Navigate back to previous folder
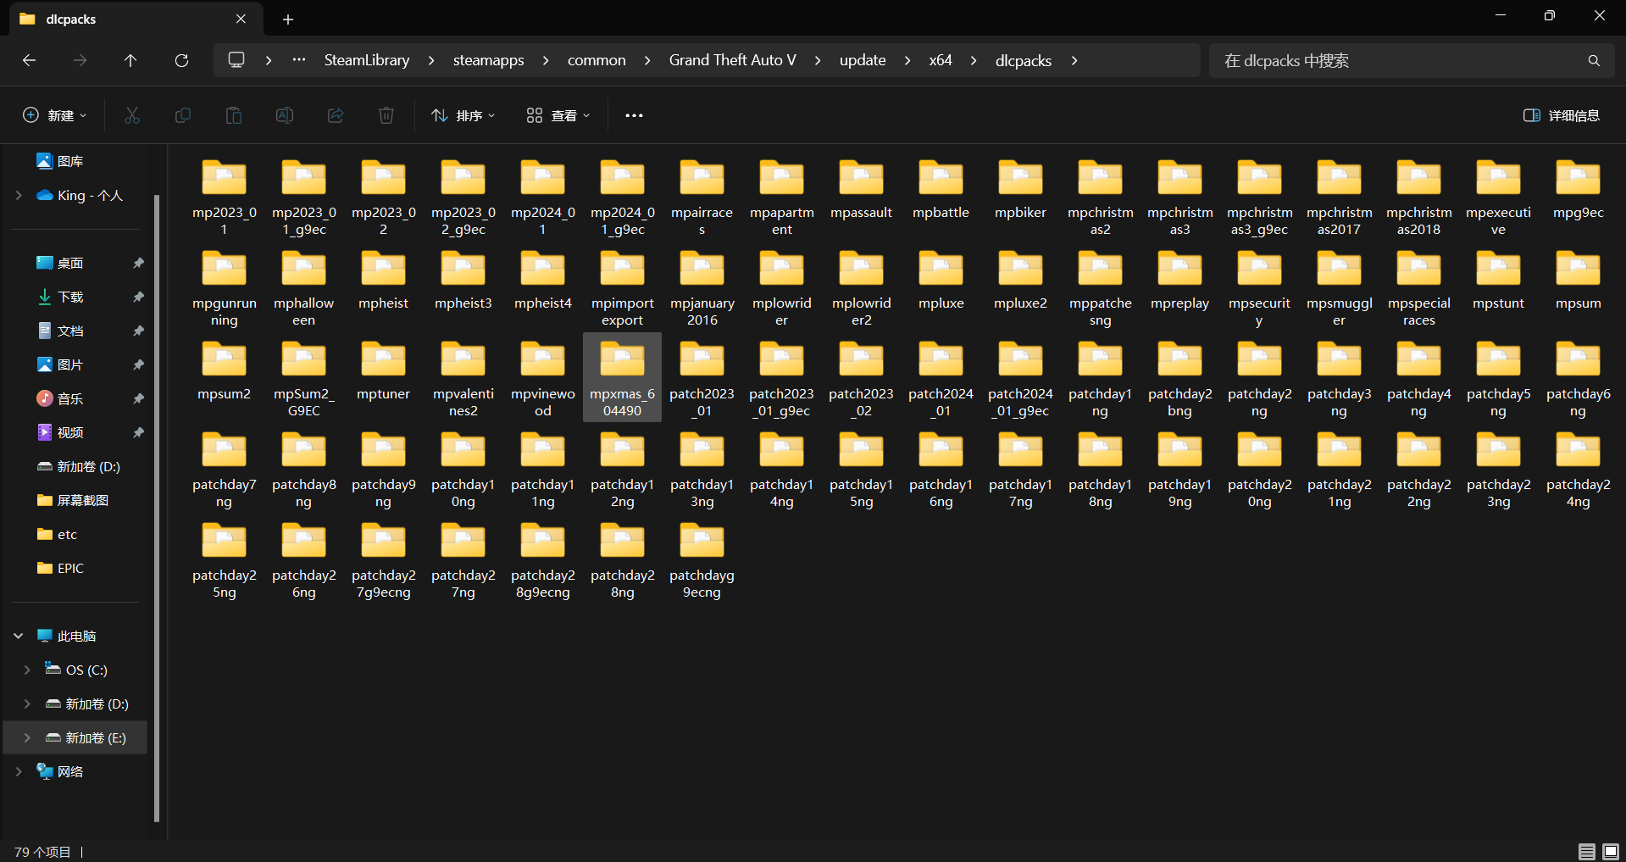Screen dimensions: 1626x862 coord(29,60)
